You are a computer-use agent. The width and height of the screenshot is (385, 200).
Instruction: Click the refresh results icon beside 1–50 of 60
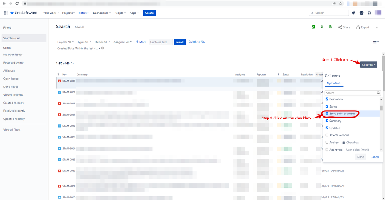click(72, 63)
